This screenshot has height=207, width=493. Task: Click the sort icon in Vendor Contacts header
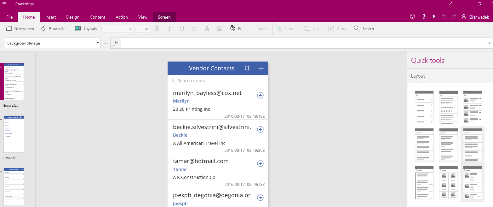pyautogui.click(x=247, y=68)
